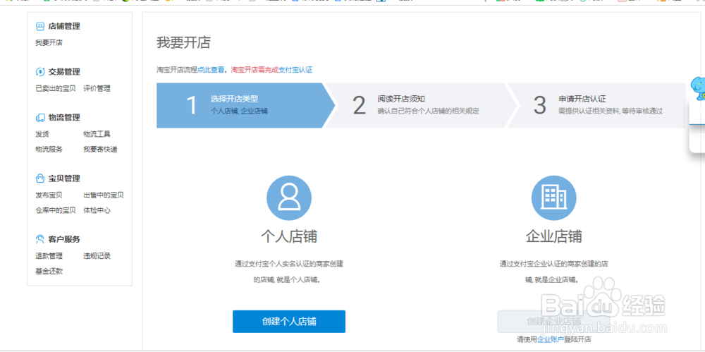The height and width of the screenshot is (352, 705).
Task: Open 已卖出的宝贝 link
Action: tap(56, 89)
